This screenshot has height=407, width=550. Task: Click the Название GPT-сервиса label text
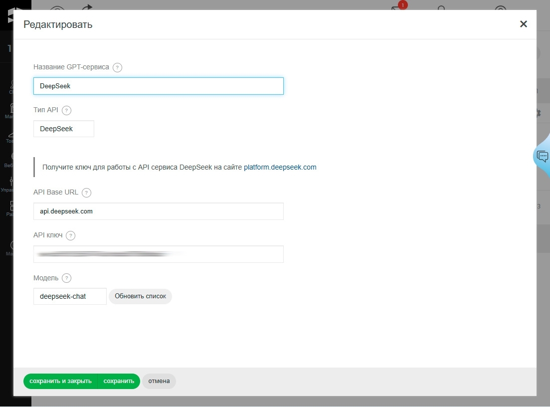pos(71,67)
